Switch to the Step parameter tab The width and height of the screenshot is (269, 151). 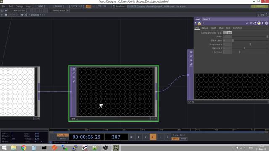point(221,28)
